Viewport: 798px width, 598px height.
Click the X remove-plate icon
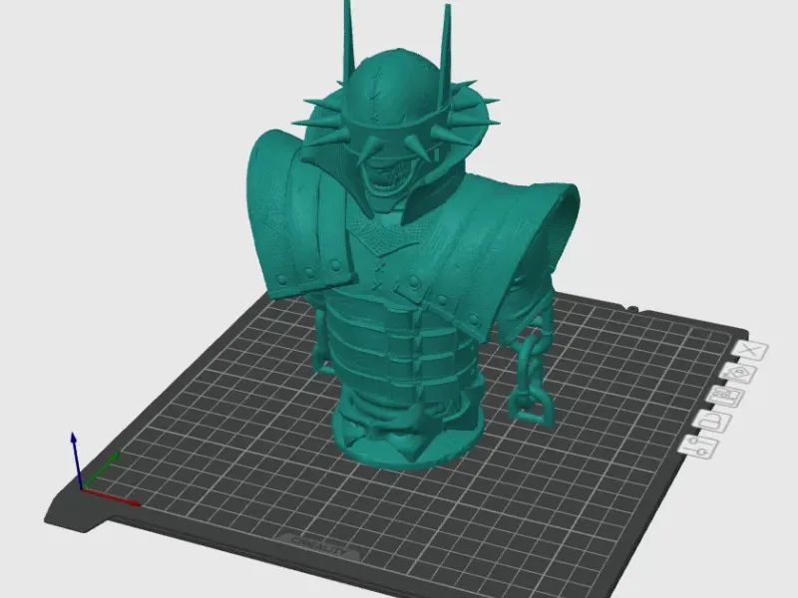click(x=751, y=352)
